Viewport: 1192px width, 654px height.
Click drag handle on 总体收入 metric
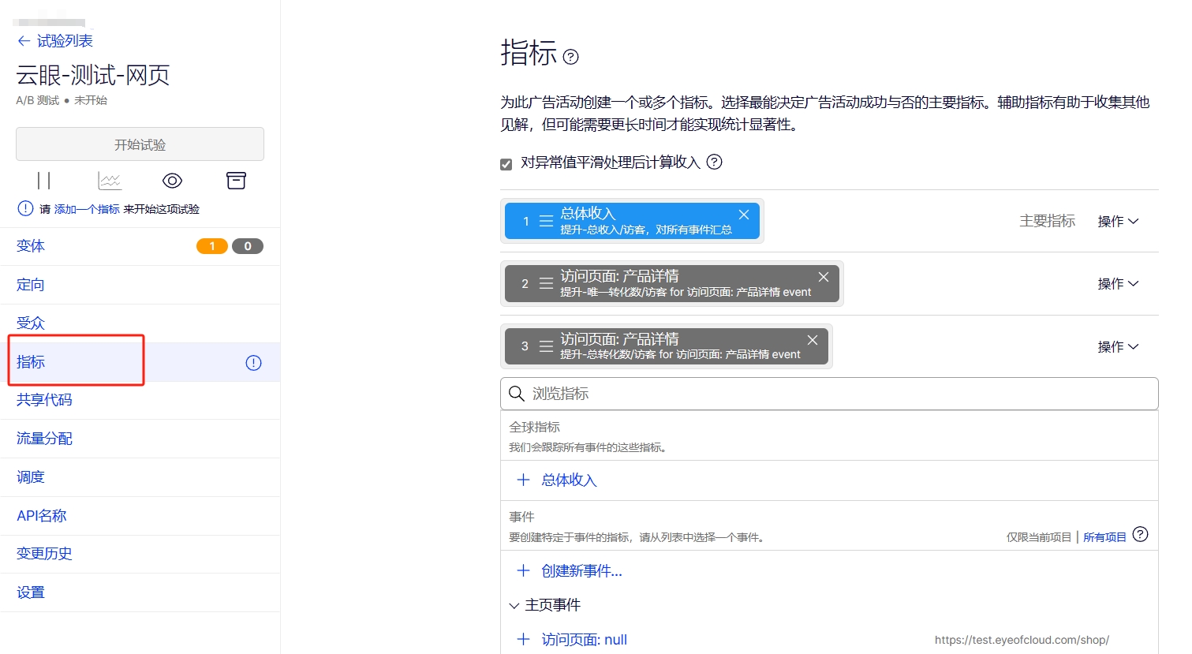(546, 221)
